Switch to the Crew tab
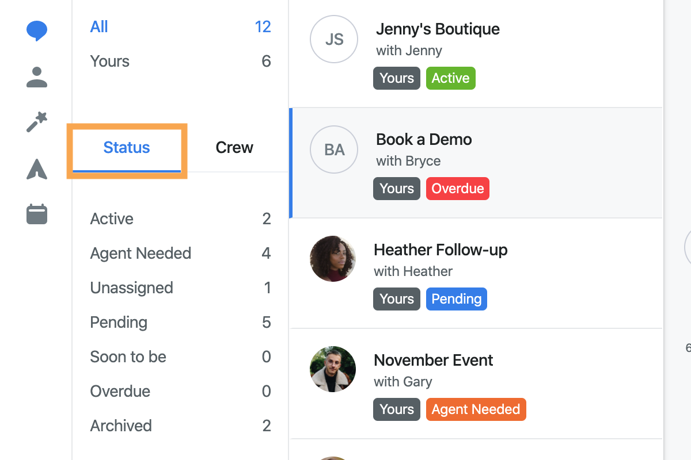Image resolution: width=691 pixels, height=460 pixels. coord(234,148)
